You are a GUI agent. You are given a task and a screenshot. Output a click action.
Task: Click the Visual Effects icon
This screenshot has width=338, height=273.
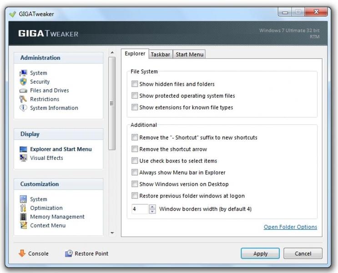[x=23, y=158]
